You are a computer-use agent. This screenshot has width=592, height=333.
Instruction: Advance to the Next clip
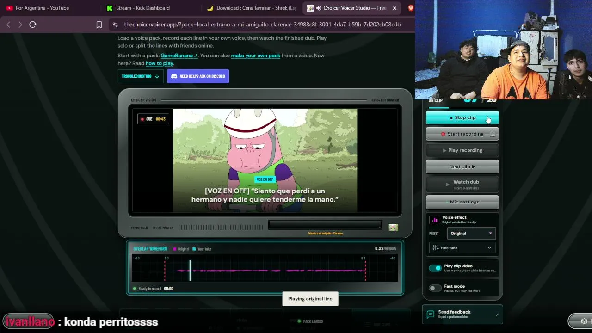coord(462,167)
